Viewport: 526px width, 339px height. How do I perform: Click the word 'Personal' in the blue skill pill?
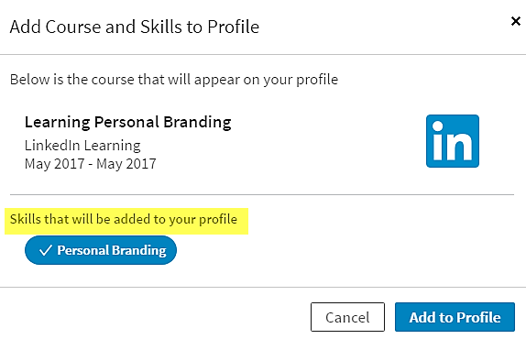click(83, 250)
